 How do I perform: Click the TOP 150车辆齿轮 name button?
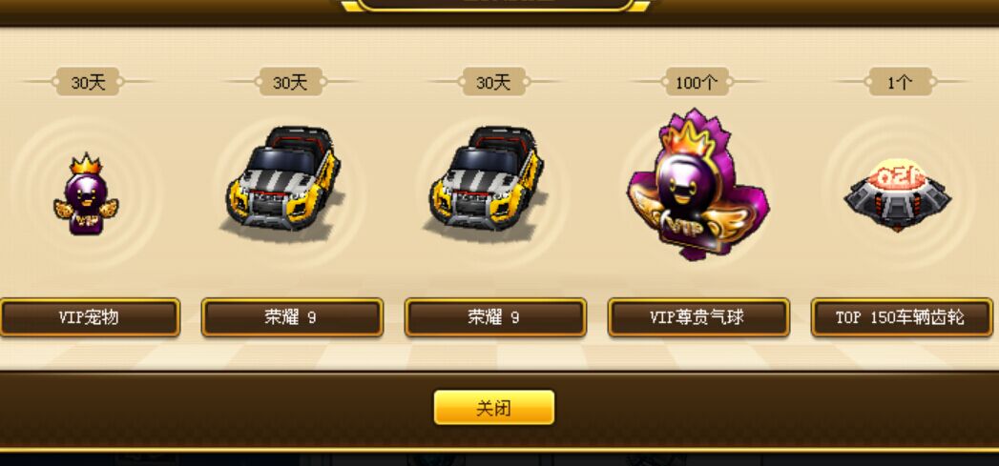tap(902, 317)
